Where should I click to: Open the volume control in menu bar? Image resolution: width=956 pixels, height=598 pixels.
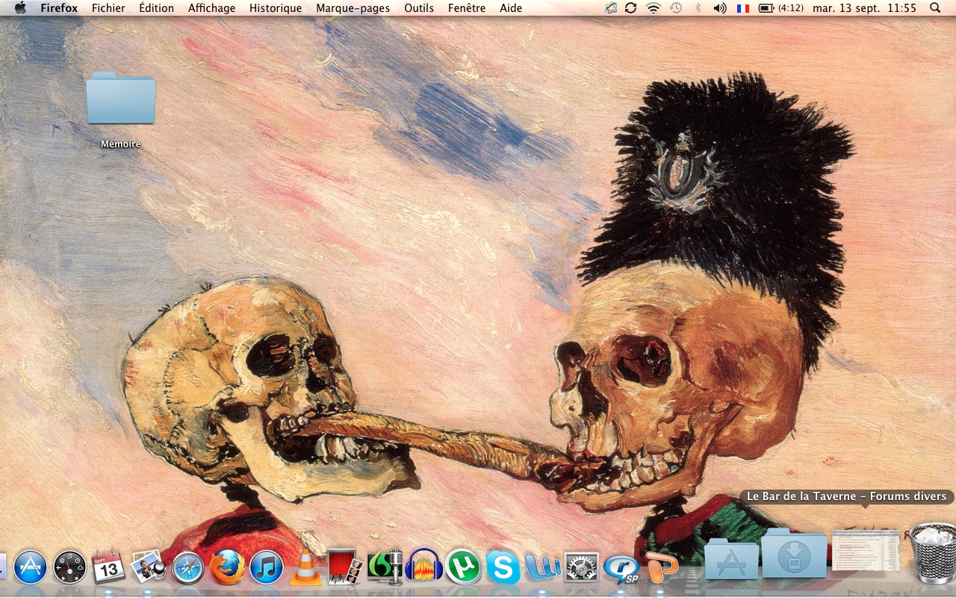point(720,8)
